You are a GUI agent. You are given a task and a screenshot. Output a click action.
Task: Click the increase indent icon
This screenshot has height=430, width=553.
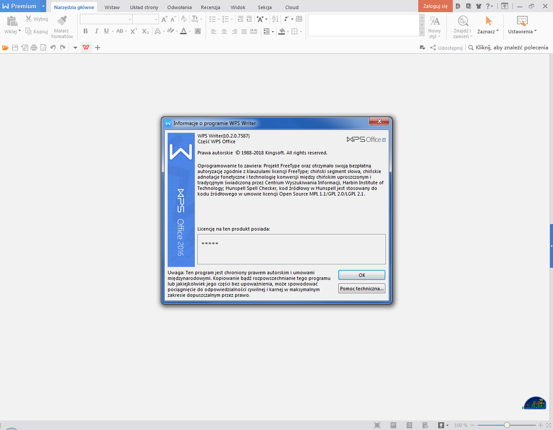coord(249,19)
